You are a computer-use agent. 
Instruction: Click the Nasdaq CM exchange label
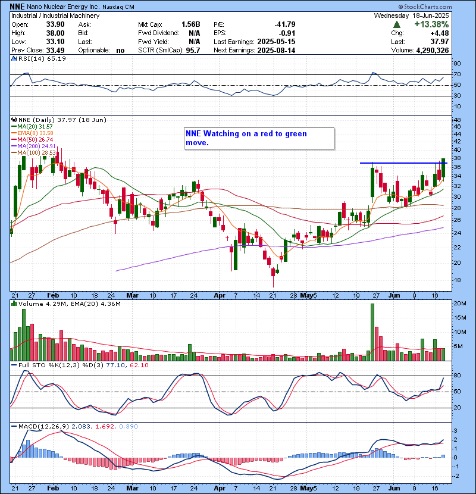point(118,7)
